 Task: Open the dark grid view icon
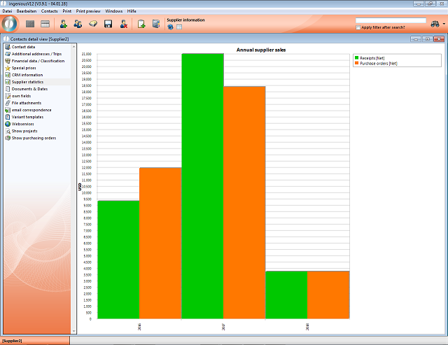[30, 24]
